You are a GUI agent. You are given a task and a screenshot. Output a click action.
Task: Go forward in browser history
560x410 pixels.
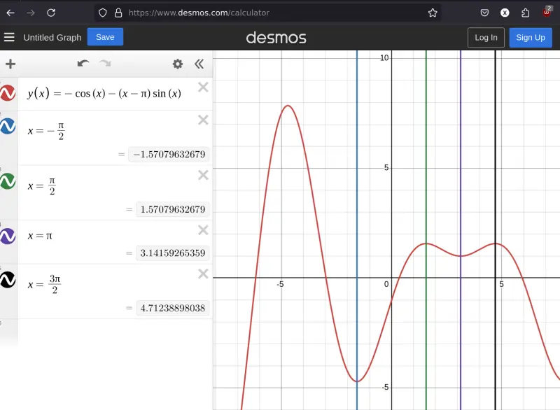tap(31, 13)
